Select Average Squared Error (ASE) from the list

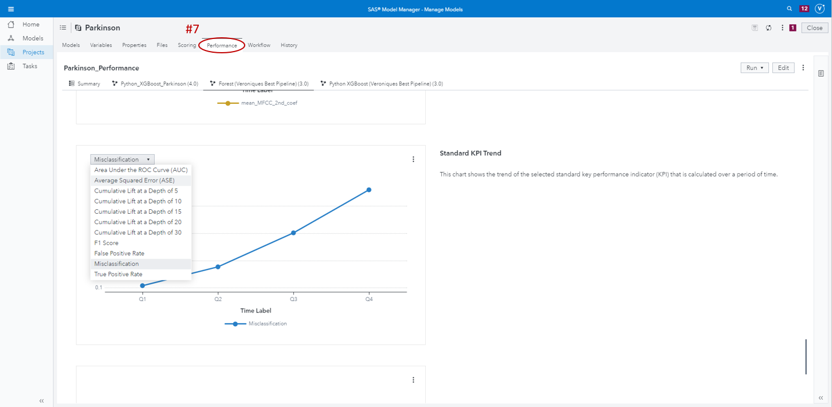pyautogui.click(x=133, y=180)
